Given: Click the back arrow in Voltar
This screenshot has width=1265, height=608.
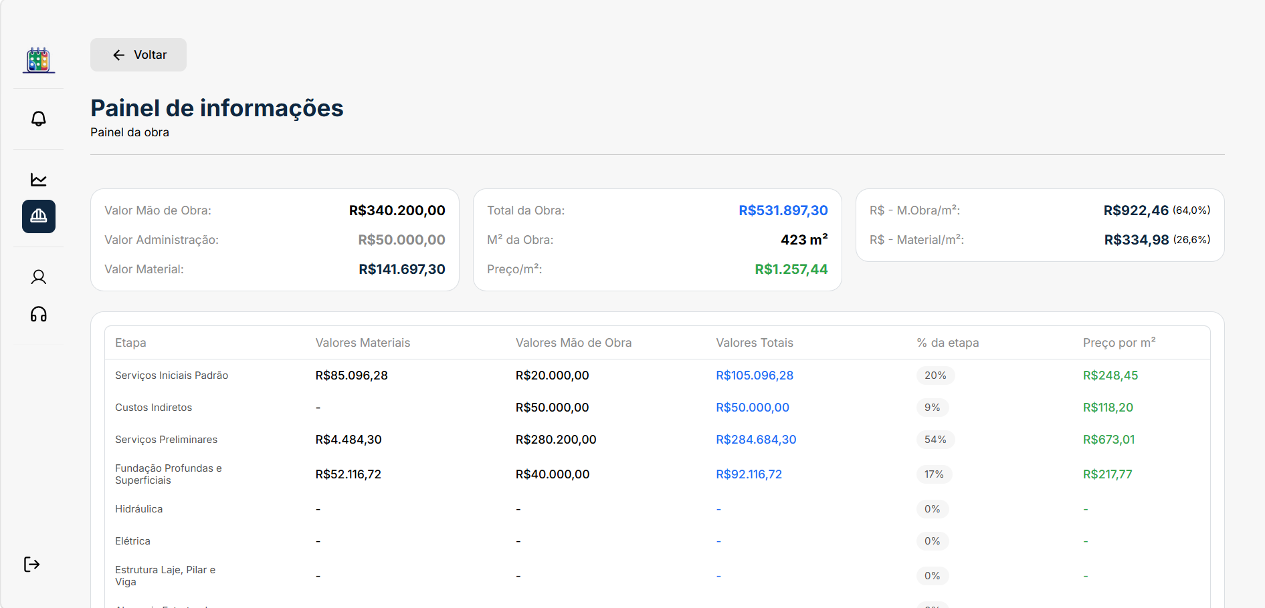Looking at the screenshot, I should (119, 55).
